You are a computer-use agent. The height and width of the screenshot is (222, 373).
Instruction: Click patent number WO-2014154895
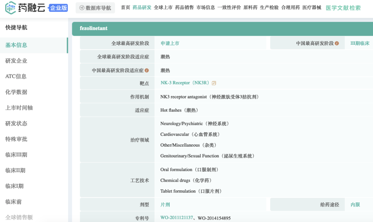tap(214, 218)
